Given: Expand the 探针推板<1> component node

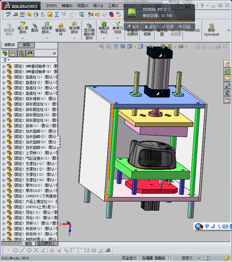Looking at the screenshot, I should [4, 99].
